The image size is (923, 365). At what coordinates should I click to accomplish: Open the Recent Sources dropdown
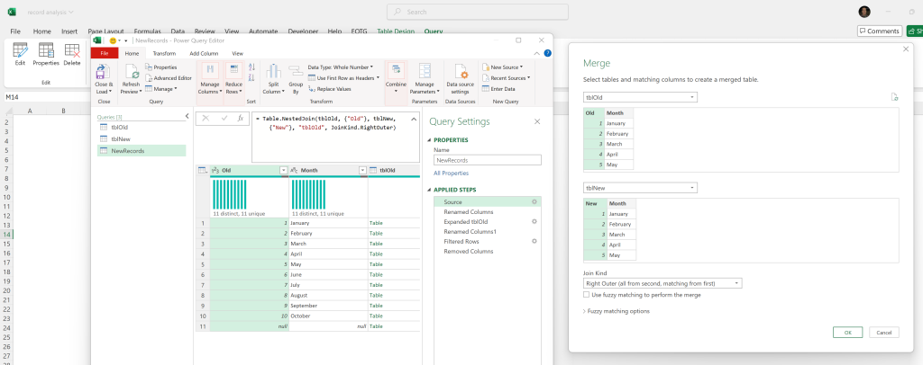506,77
